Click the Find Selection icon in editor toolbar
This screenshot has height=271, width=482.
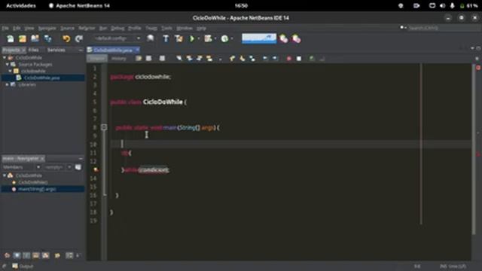[178, 59]
